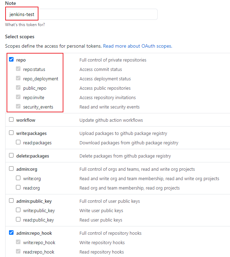Click the 'Write repository hooks' text
The image size is (230, 257).
[x=102, y=242]
